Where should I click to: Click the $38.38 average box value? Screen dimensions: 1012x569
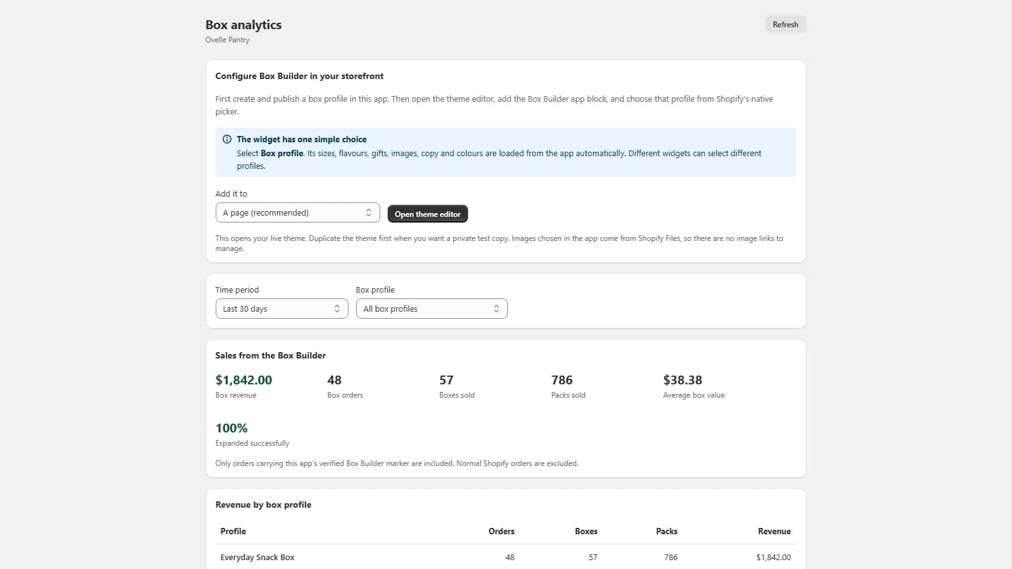click(x=682, y=380)
